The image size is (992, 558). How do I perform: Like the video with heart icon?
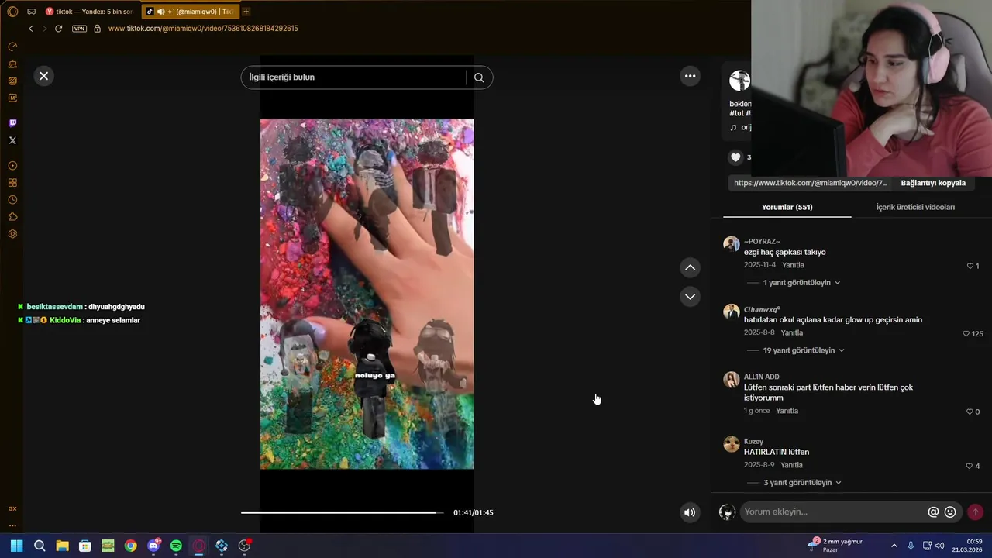pyautogui.click(x=735, y=157)
